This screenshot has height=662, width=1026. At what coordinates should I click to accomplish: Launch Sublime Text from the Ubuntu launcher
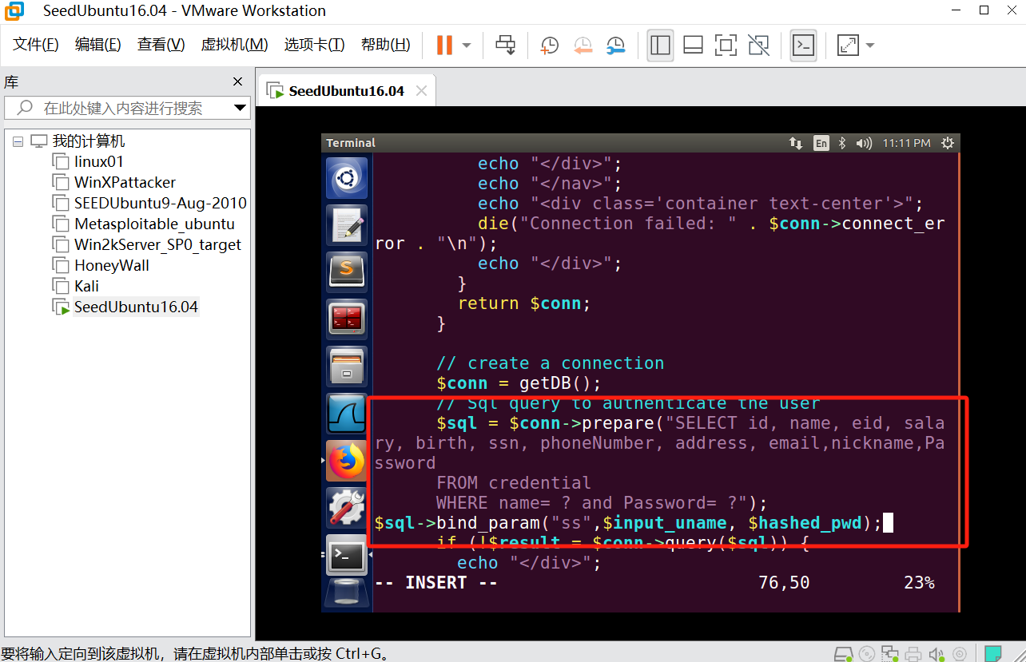(x=347, y=272)
